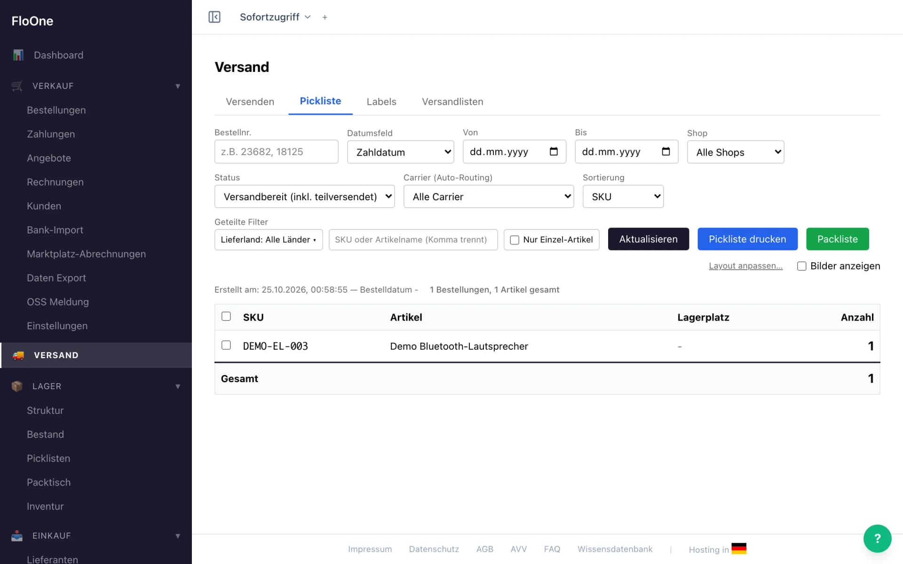The image size is (903, 564).
Task: Switch to the Versandlisten tab
Action: 452,102
